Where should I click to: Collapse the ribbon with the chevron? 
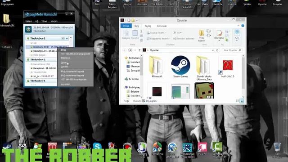point(238,26)
